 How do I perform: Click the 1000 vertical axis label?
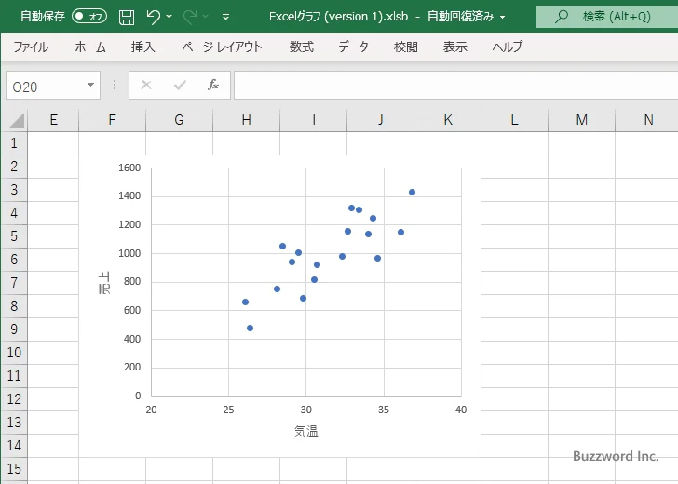pyautogui.click(x=129, y=253)
